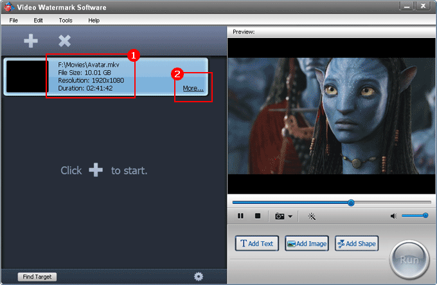Click the File Size: 10.01 GB text
The width and height of the screenshot is (437, 285).
point(84,73)
